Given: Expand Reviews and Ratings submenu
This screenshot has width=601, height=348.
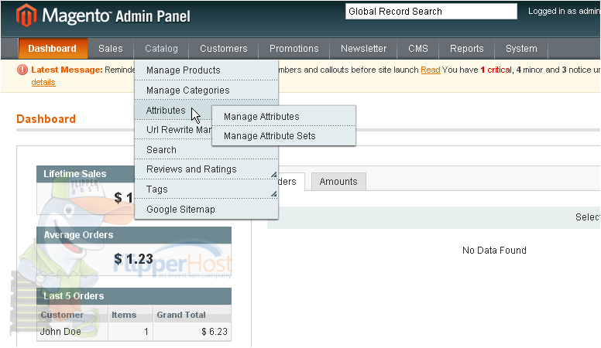Looking at the screenshot, I should [x=206, y=169].
